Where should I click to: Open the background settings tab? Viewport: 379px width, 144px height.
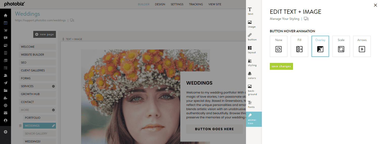254,90
